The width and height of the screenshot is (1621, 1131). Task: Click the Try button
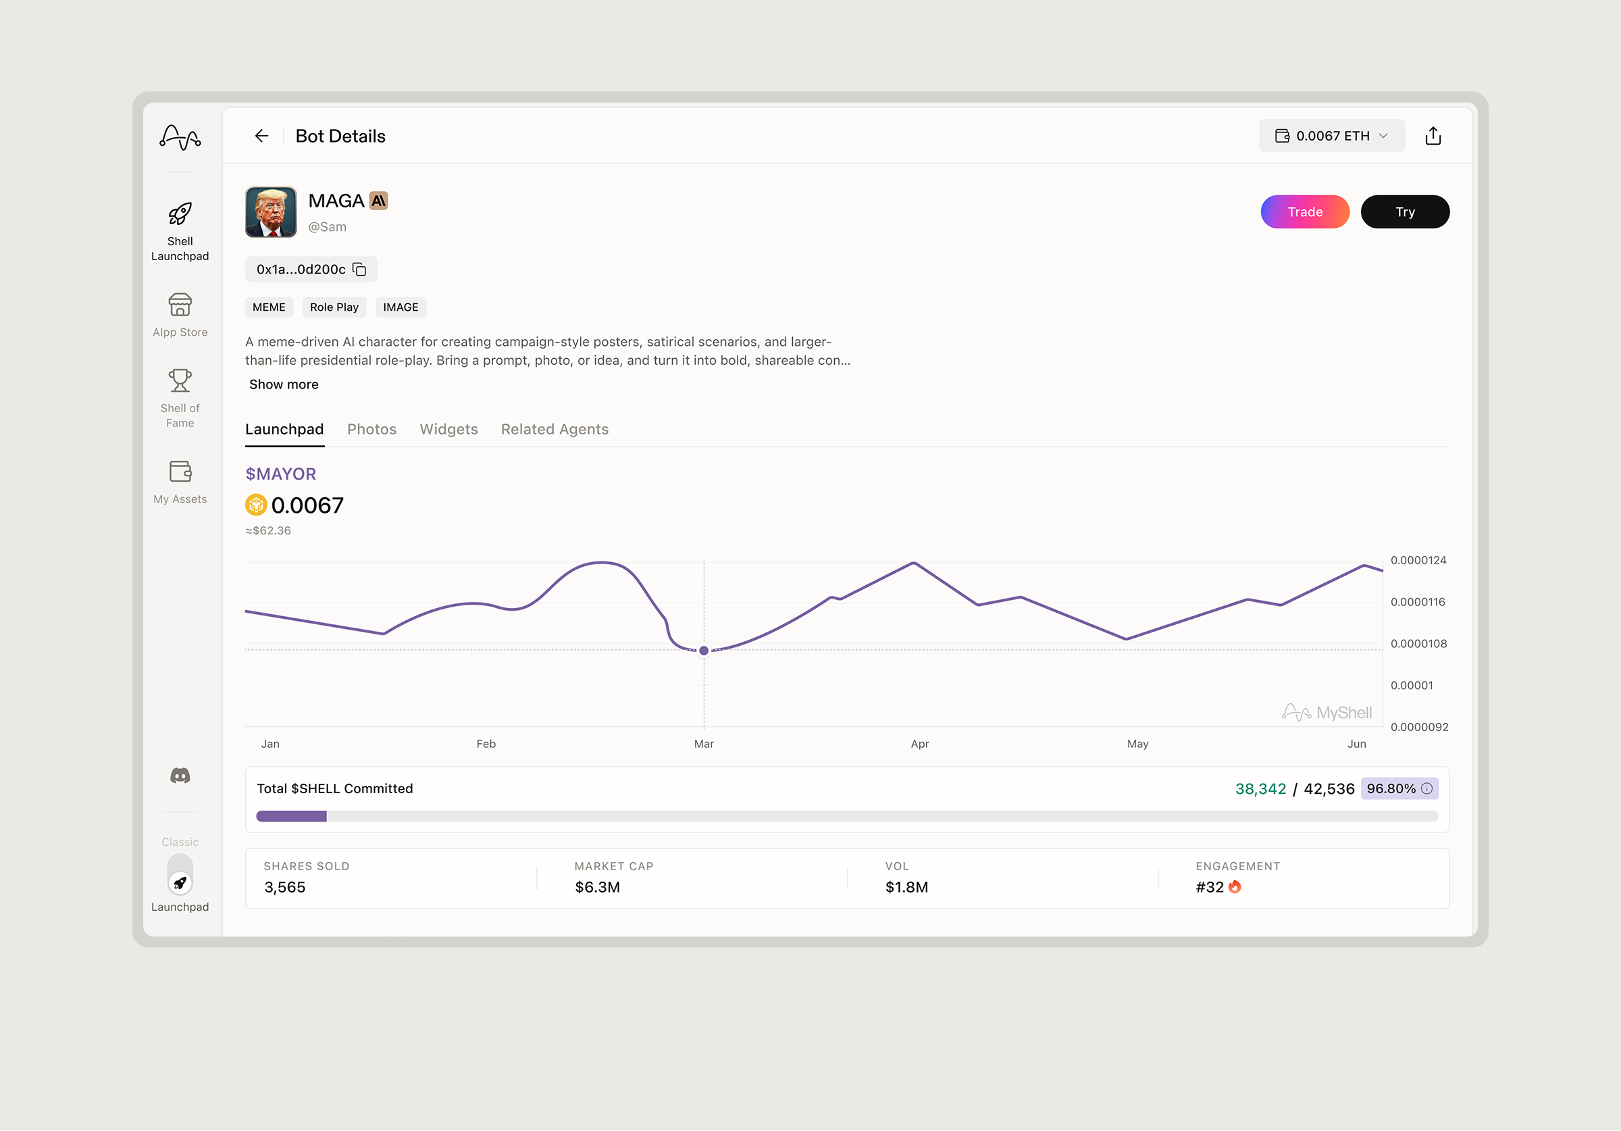point(1405,212)
